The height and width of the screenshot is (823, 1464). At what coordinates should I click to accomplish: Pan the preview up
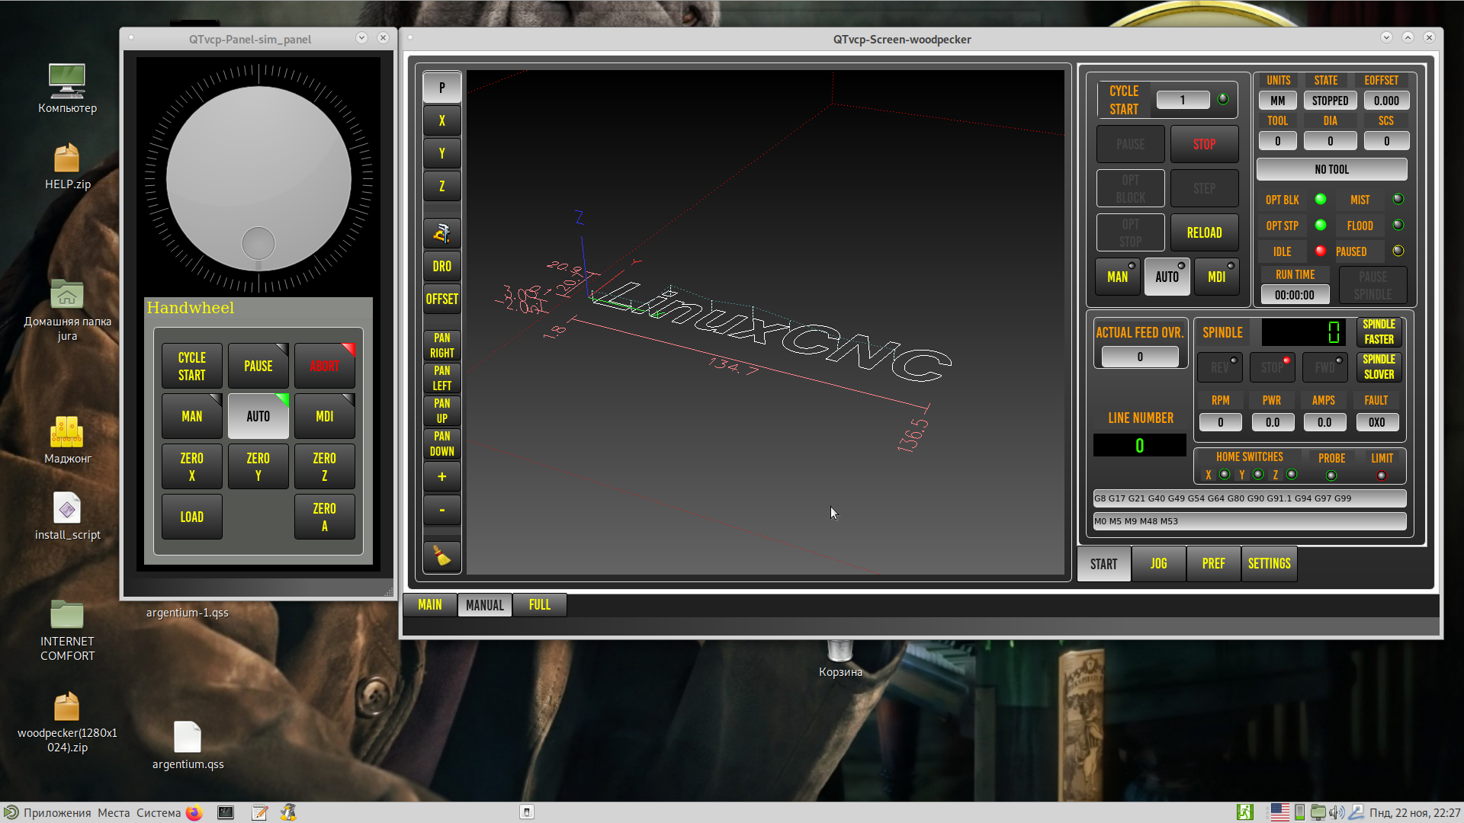pos(441,411)
